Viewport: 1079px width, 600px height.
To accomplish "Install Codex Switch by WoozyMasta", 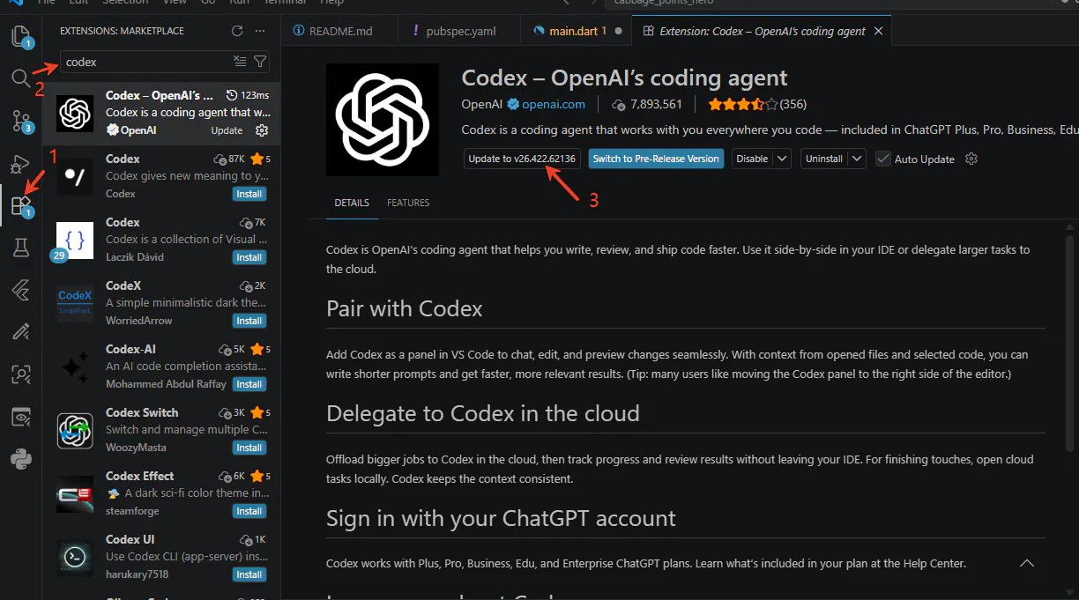I will 249,448.
